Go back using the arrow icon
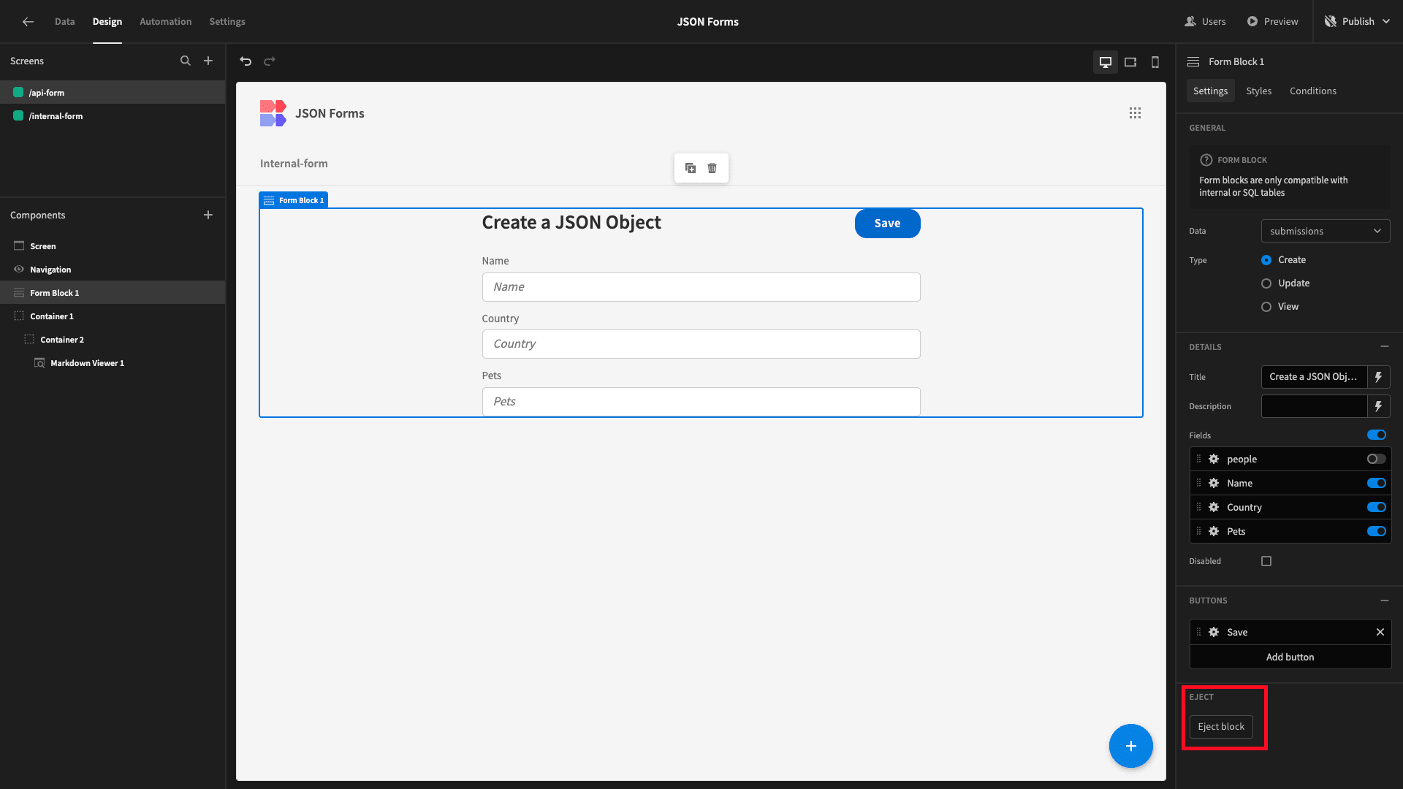 click(28, 22)
